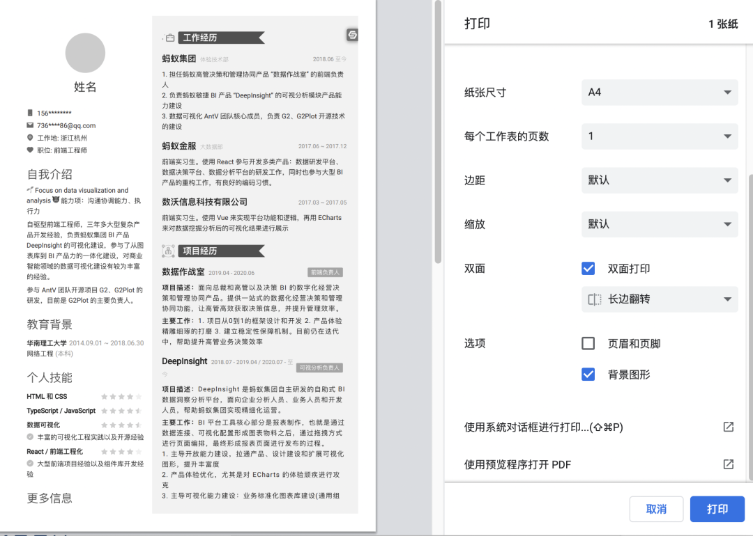Click the project icon beside 项目经历
The image size is (753, 536).
click(x=168, y=251)
